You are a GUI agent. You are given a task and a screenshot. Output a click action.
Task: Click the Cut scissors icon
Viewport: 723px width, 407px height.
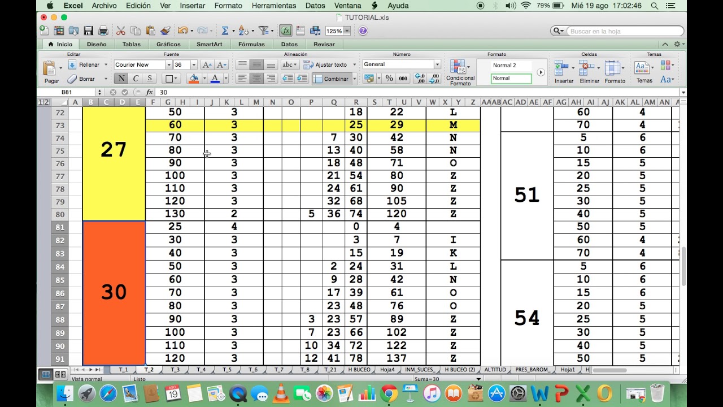click(121, 31)
